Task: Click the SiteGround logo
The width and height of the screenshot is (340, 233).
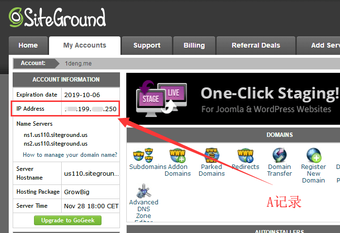Action: [x=57, y=17]
